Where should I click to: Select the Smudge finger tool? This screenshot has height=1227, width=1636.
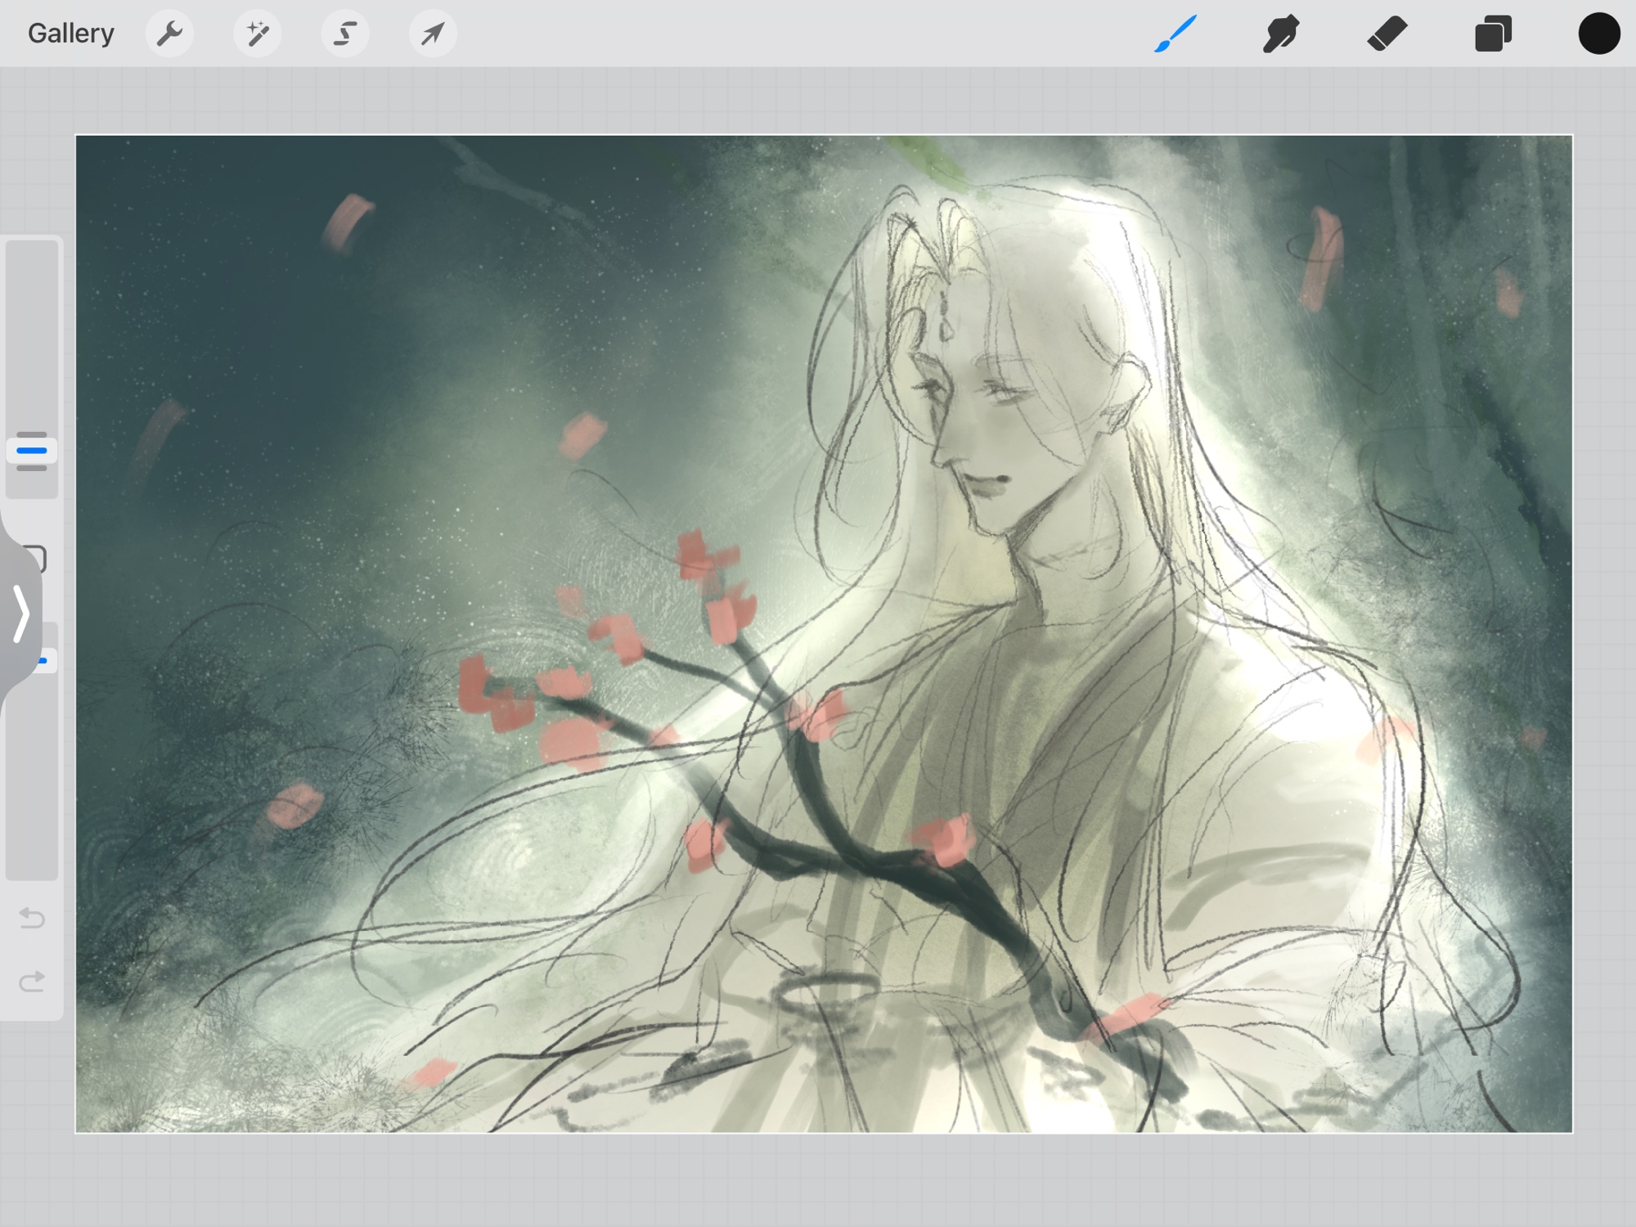(x=1281, y=34)
